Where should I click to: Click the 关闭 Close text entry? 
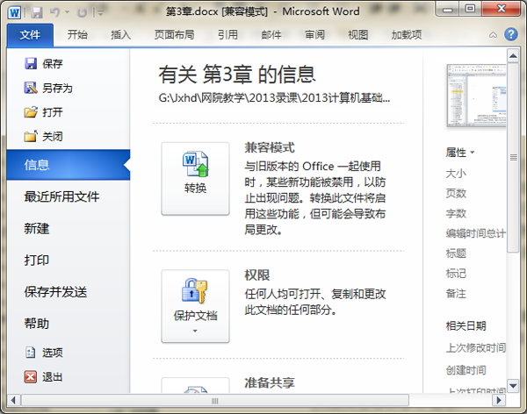(x=53, y=137)
